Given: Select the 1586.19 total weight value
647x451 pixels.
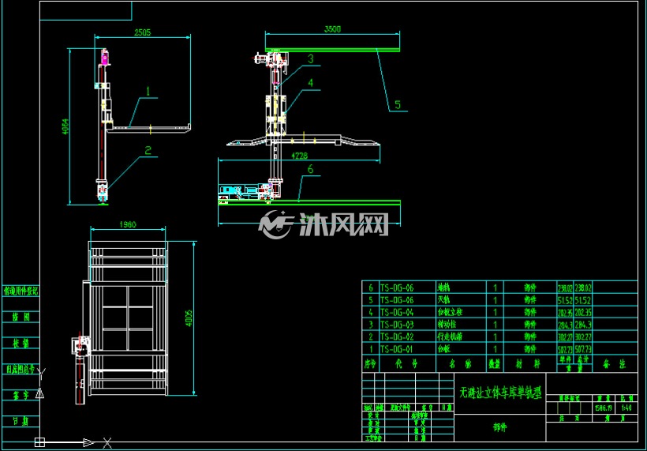Looking at the screenshot, I should (x=604, y=408).
